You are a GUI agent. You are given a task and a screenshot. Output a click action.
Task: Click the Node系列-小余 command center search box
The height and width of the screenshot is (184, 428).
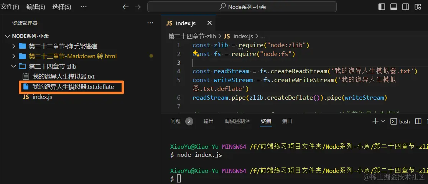tap(242, 7)
